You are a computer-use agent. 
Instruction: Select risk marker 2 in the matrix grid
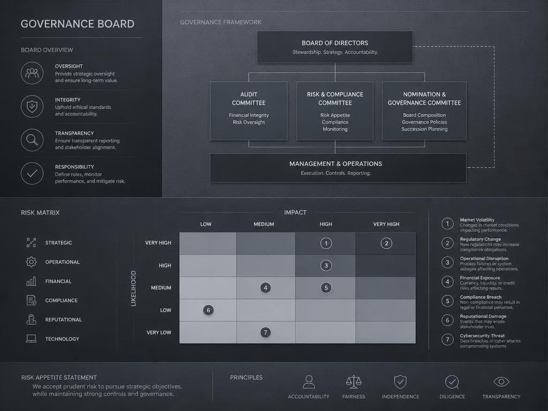pyautogui.click(x=386, y=243)
